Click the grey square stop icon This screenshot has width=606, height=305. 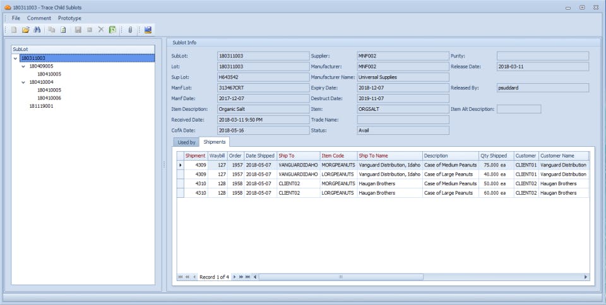coord(90,30)
